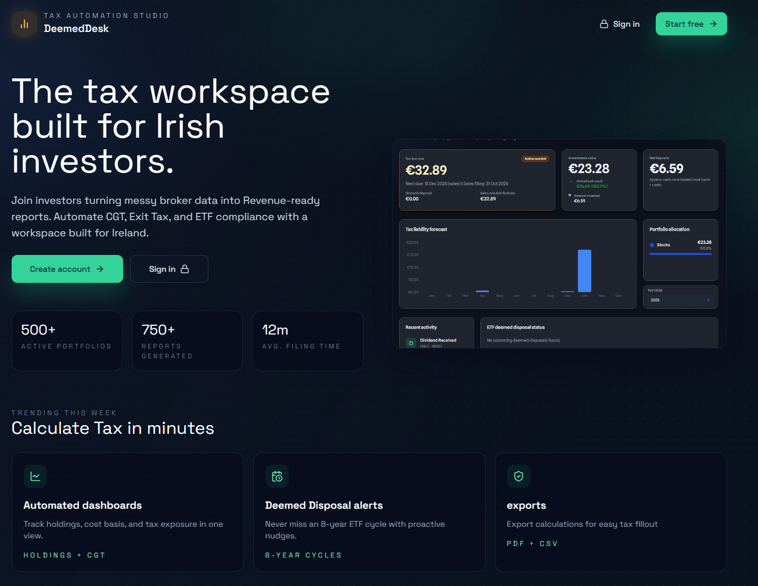Toggle the Amount invested legend dot
This screenshot has height=586, width=758.
pos(570,195)
